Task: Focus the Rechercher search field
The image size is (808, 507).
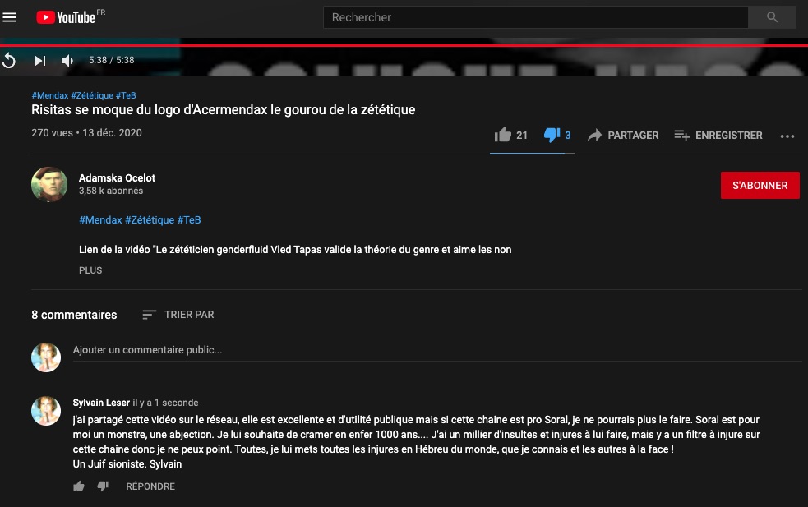Action: click(535, 17)
